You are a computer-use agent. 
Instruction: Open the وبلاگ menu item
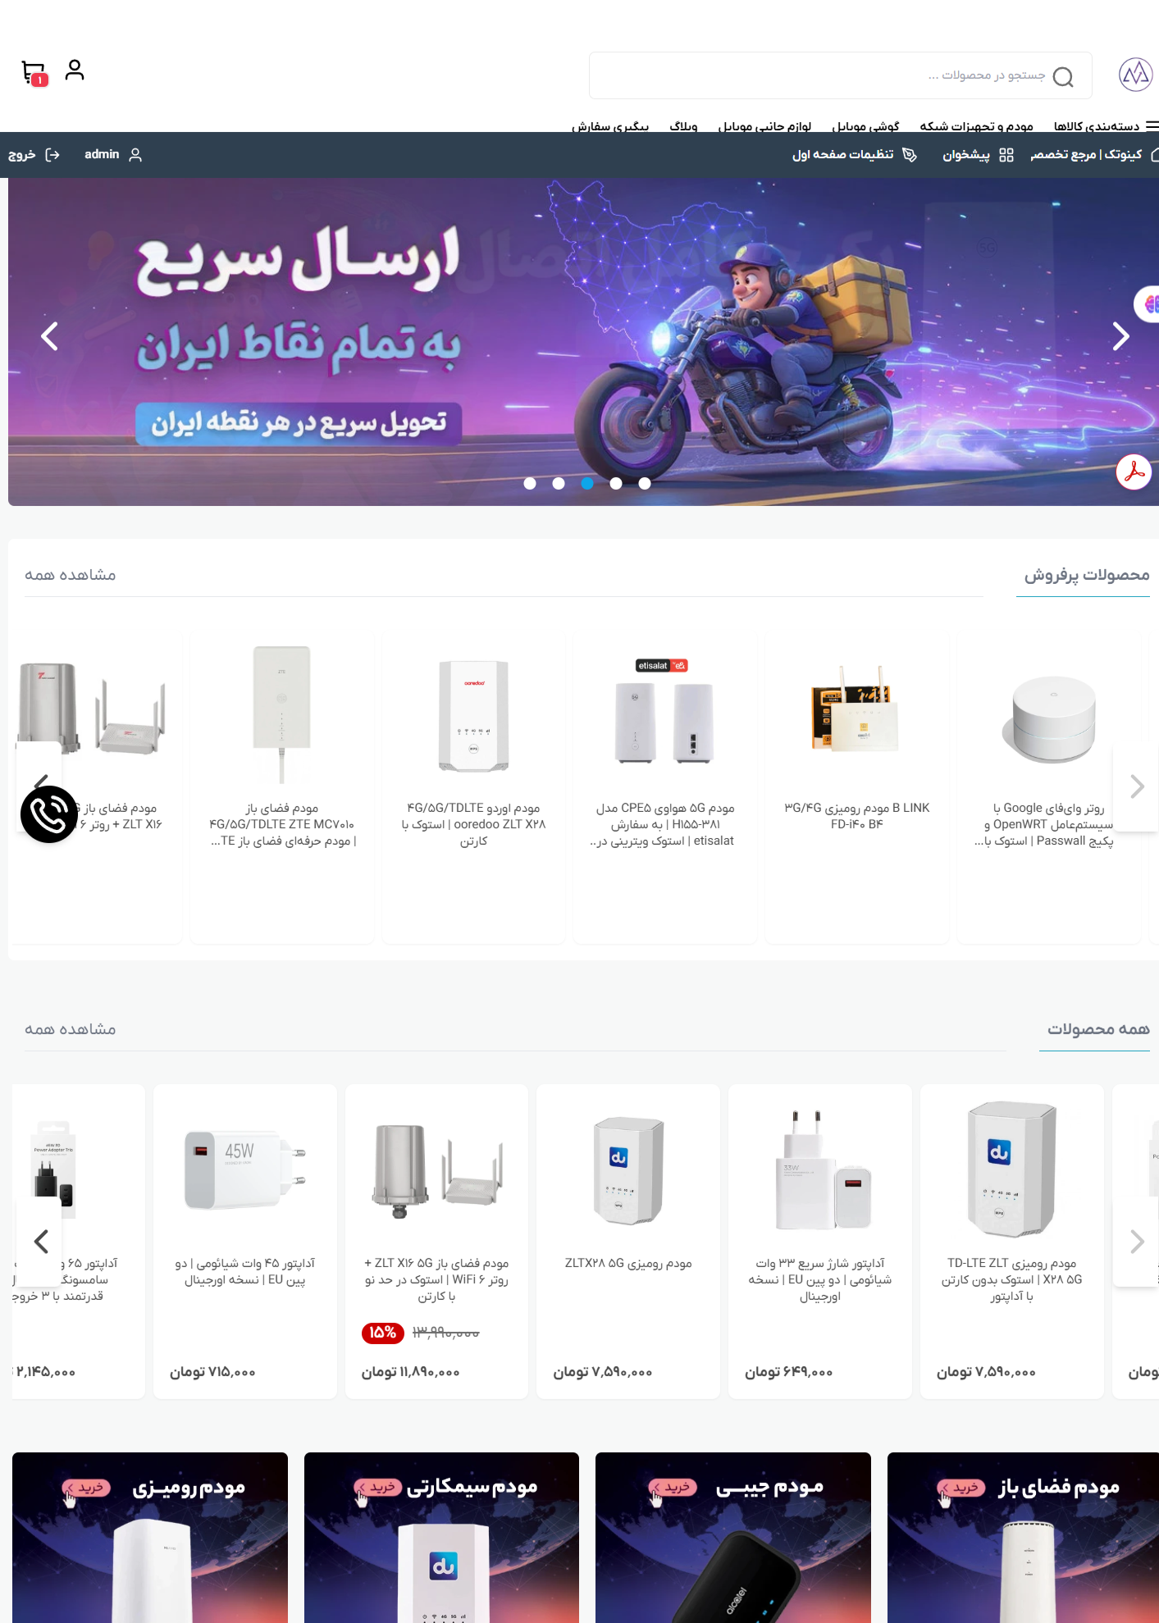pyautogui.click(x=683, y=126)
